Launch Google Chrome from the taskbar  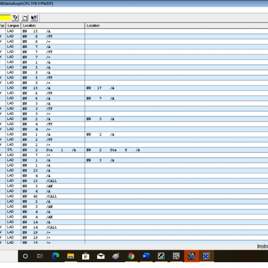131,256
